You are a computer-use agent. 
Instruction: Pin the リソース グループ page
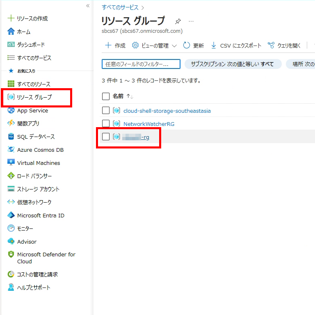coord(178,21)
